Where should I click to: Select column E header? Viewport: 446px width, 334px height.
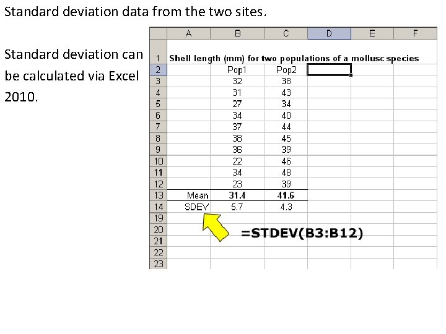tap(372, 33)
